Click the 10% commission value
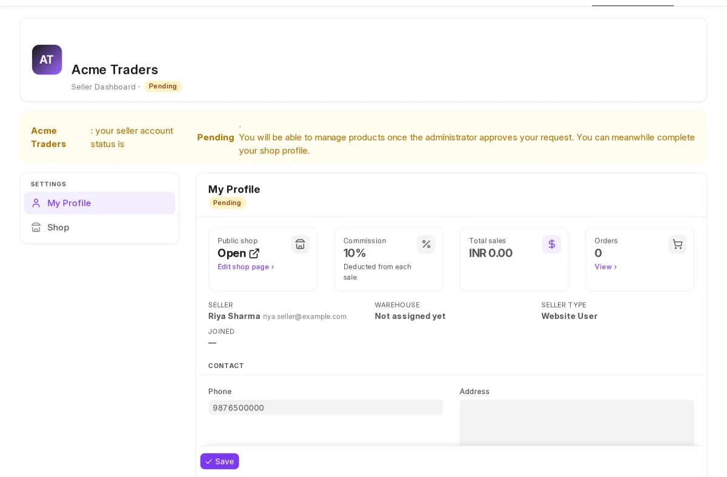The image size is (727, 477). pyautogui.click(x=354, y=253)
